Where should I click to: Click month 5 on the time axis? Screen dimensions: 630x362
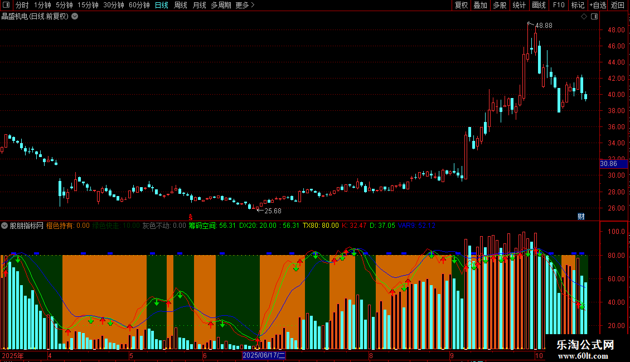131,355
